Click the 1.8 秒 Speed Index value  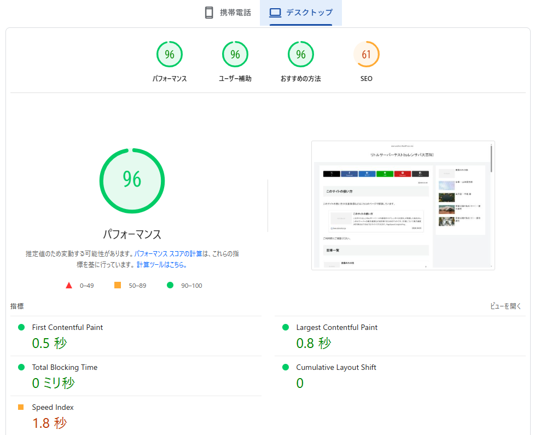[x=49, y=423]
